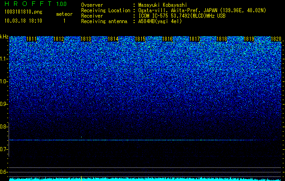This screenshot has height=181, width=285.
Task: Click the 'Receiving antenna' field label
Action: coord(104,21)
